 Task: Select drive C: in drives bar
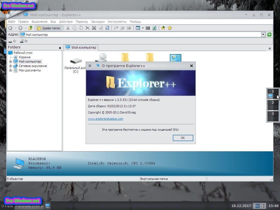pyautogui.click(x=12, y=41)
